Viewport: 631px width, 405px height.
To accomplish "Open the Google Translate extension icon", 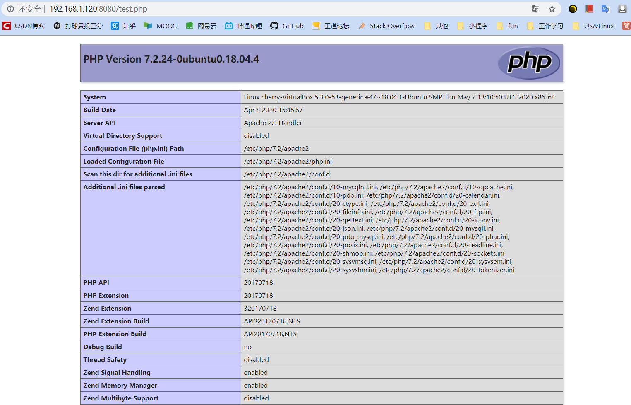I will pos(606,9).
